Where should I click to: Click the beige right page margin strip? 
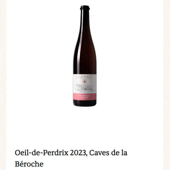(167, 85)
